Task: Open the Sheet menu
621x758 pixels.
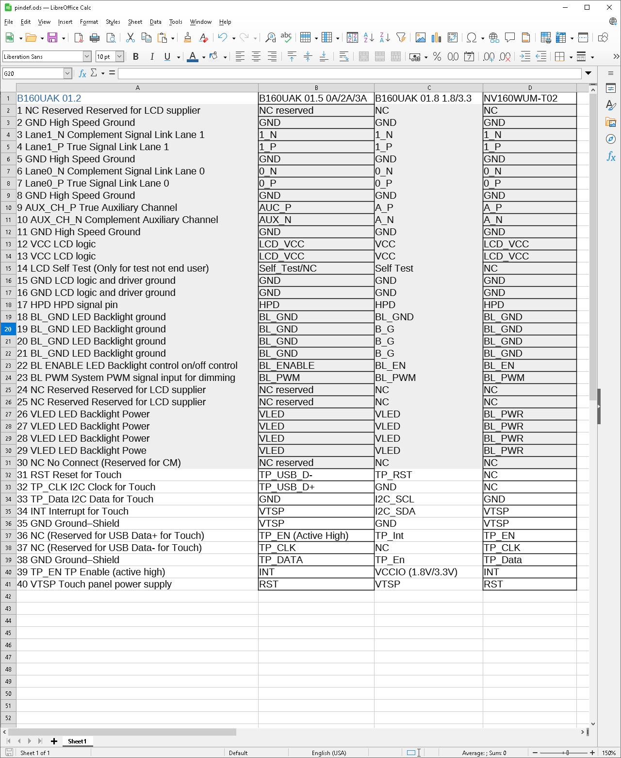Action: (x=135, y=22)
